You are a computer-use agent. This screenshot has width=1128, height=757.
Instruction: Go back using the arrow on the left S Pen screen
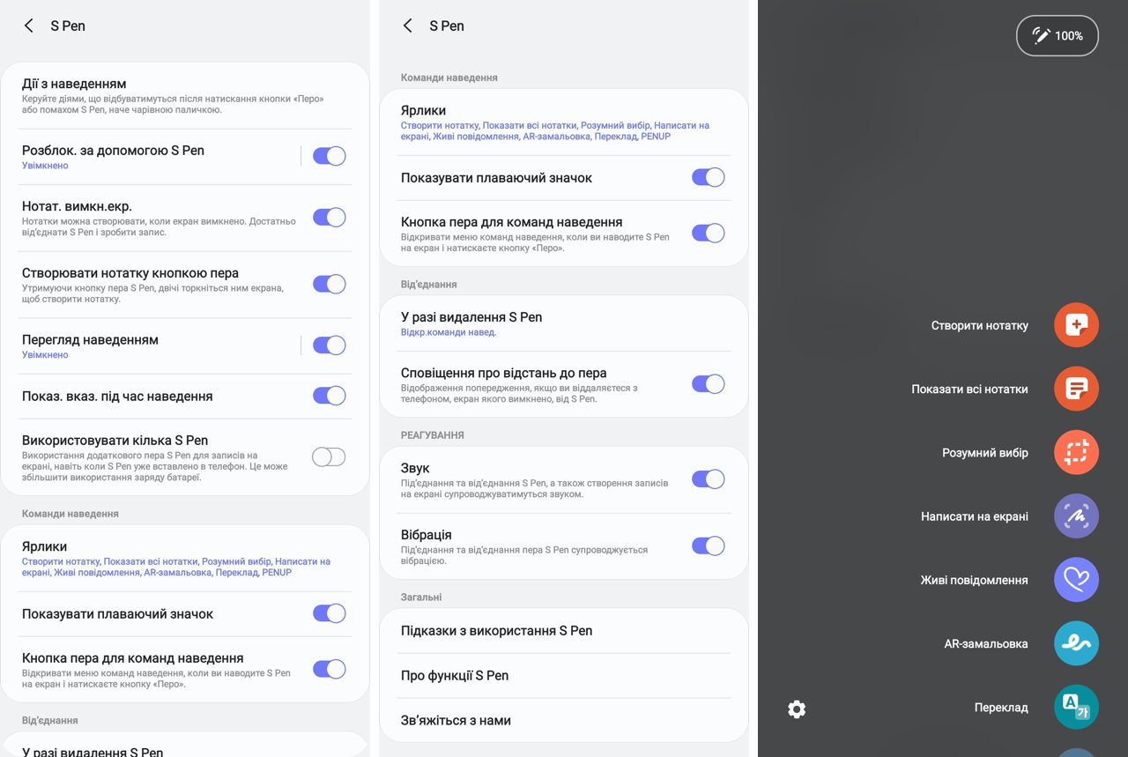(29, 26)
